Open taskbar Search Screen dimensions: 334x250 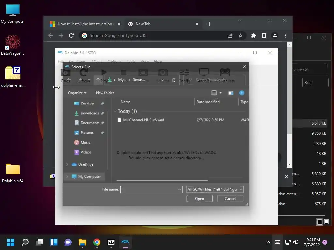(x=25, y=242)
